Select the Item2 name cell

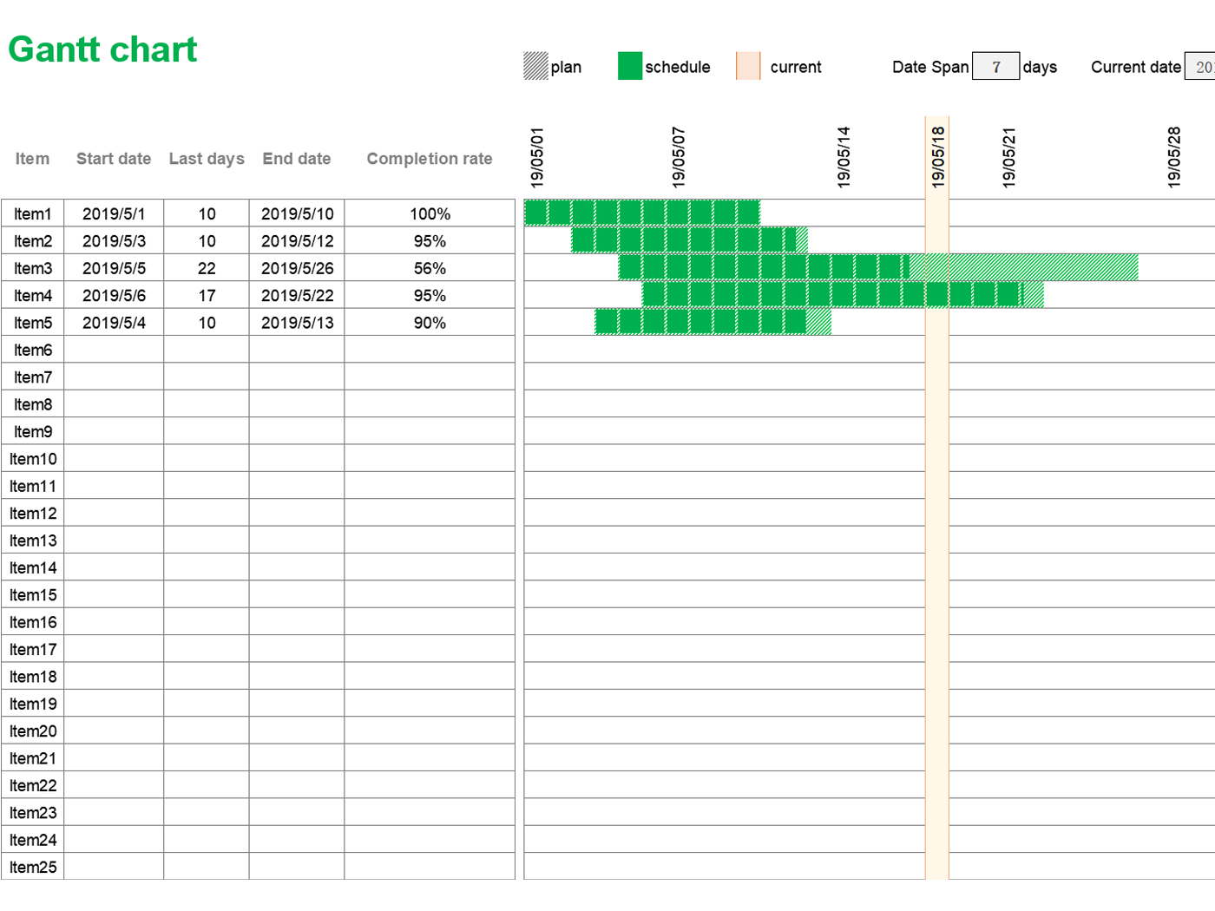click(32, 241)
